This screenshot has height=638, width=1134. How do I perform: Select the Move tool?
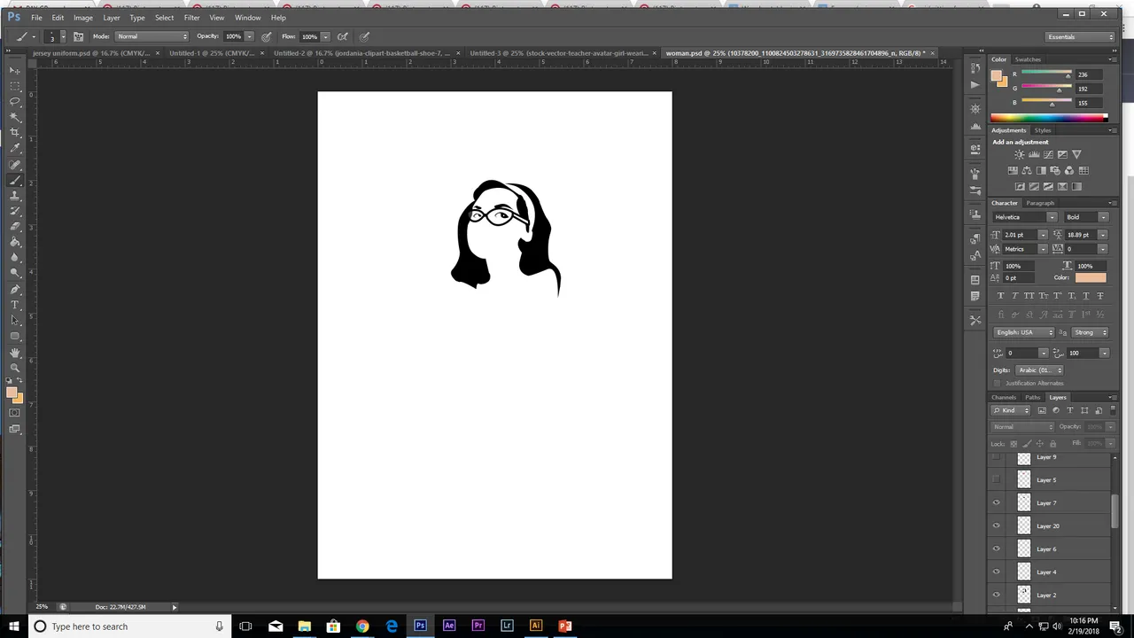(x=15, y=70)
